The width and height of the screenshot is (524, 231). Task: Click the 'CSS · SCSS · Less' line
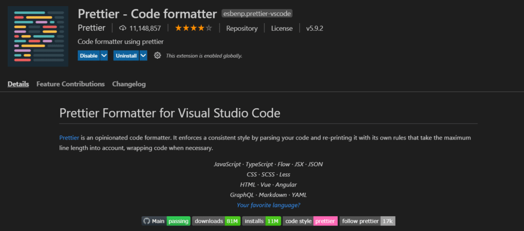coord(268,174)
